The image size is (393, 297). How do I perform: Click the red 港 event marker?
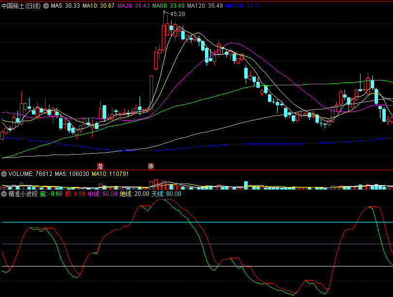[x=100, y=166]
